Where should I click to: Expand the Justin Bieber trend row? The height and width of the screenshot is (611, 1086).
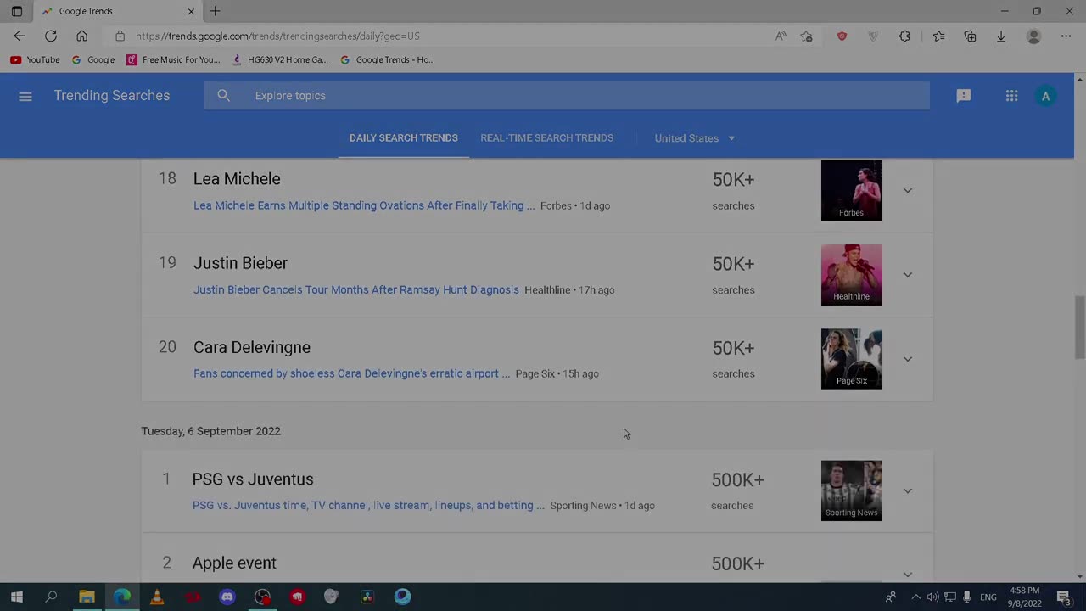908,274
